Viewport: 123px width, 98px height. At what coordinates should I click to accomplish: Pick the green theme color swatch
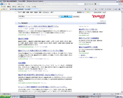point(88,12)
